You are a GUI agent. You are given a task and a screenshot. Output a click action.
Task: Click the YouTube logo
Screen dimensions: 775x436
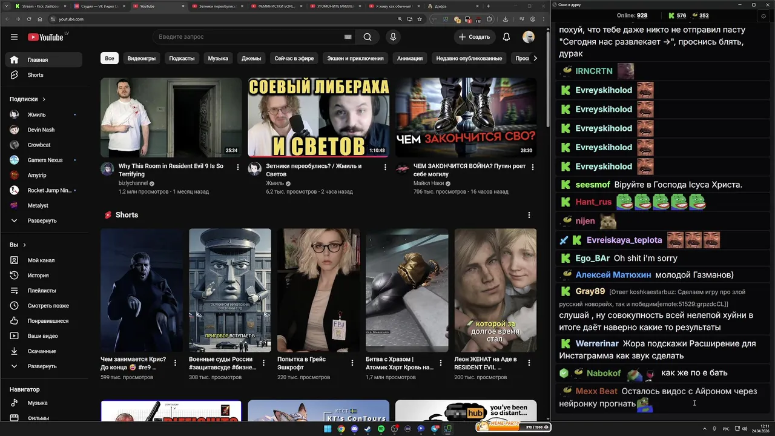coord(45,37)
